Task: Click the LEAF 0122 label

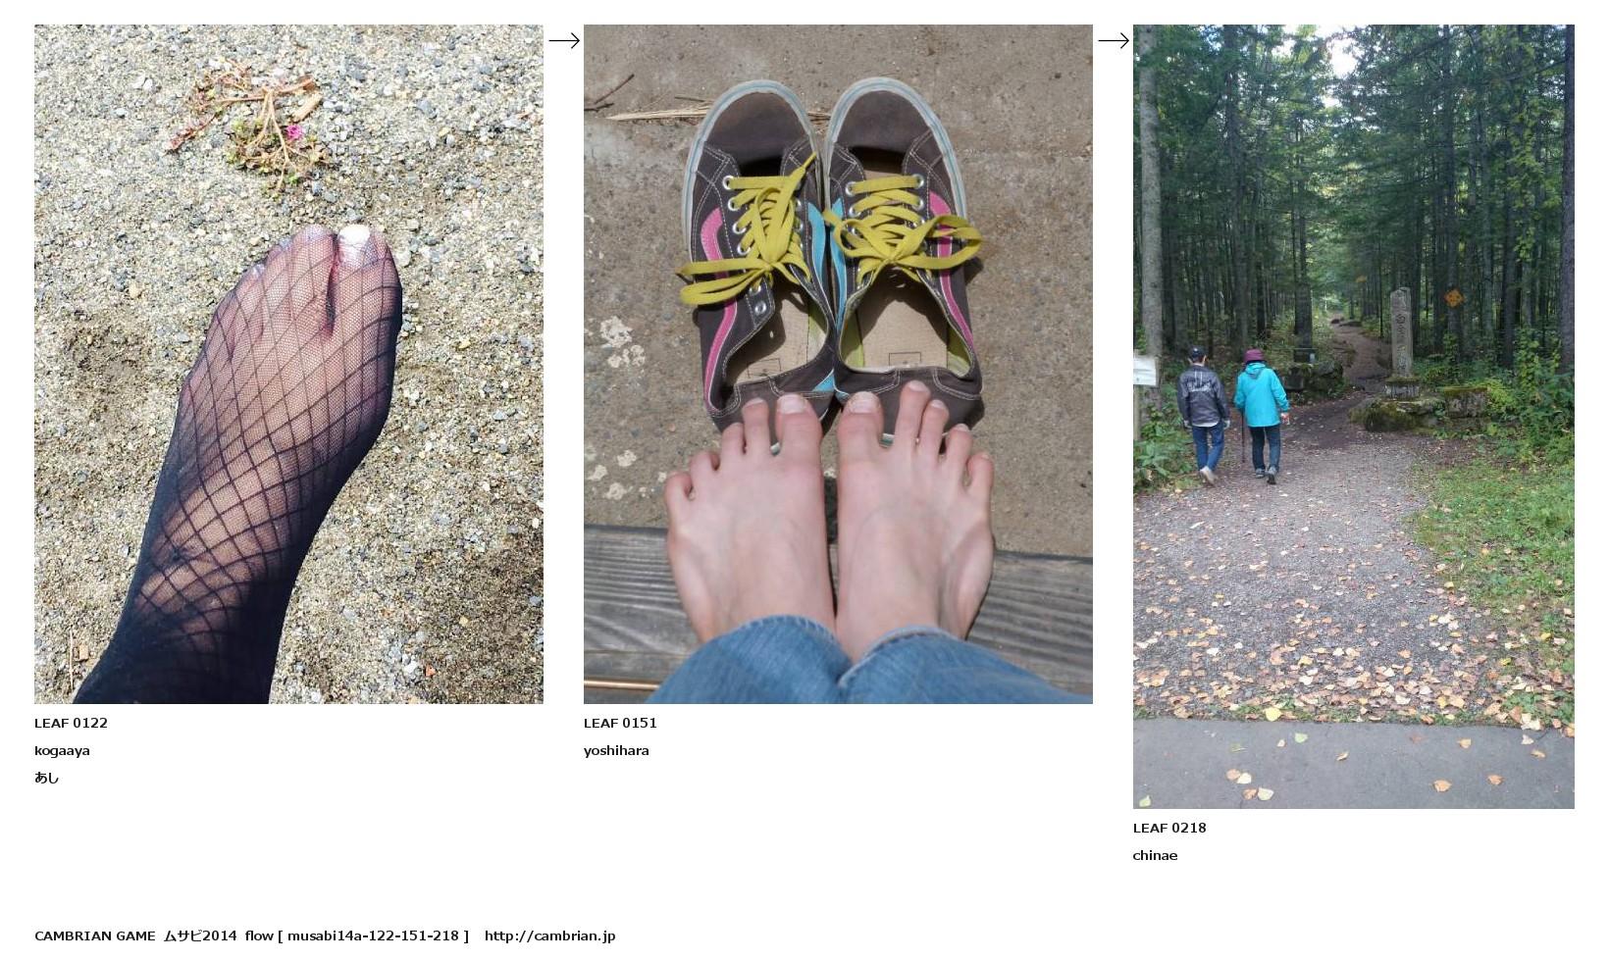Action: (71, 723)
